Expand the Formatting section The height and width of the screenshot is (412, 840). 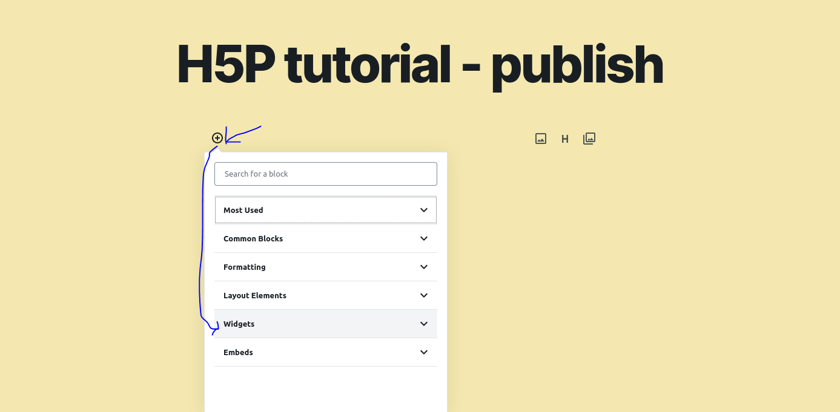pos(326,267)
